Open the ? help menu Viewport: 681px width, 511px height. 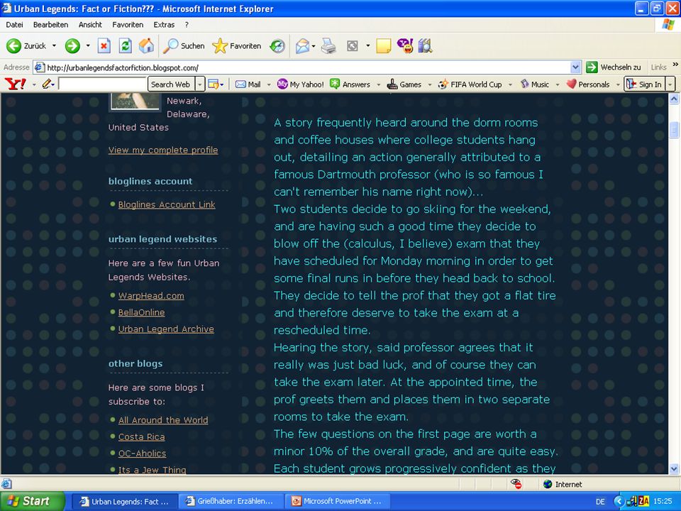pos(187,25)
